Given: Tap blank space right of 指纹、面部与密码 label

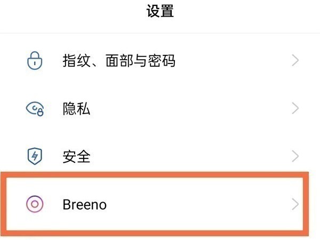Looking at the screenshot, I should tap(235, 61).
